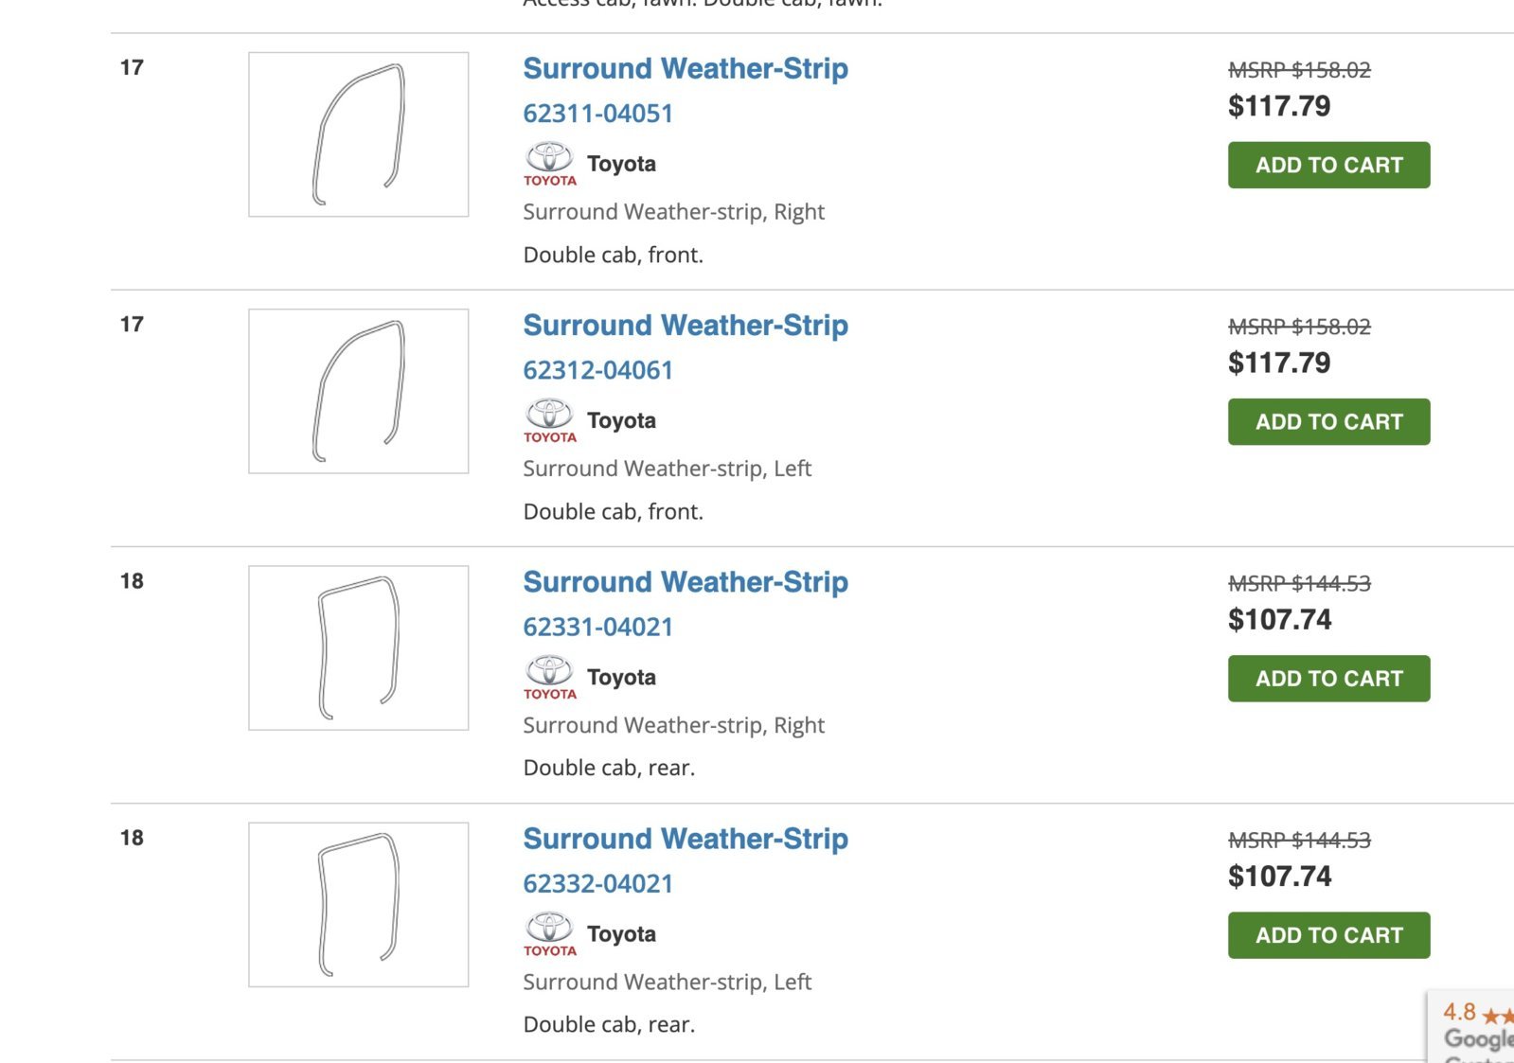
Task: Open thumbnail of right front weather-strip 62311-04051
Action: pyautogui.click(x=359, y=134)
